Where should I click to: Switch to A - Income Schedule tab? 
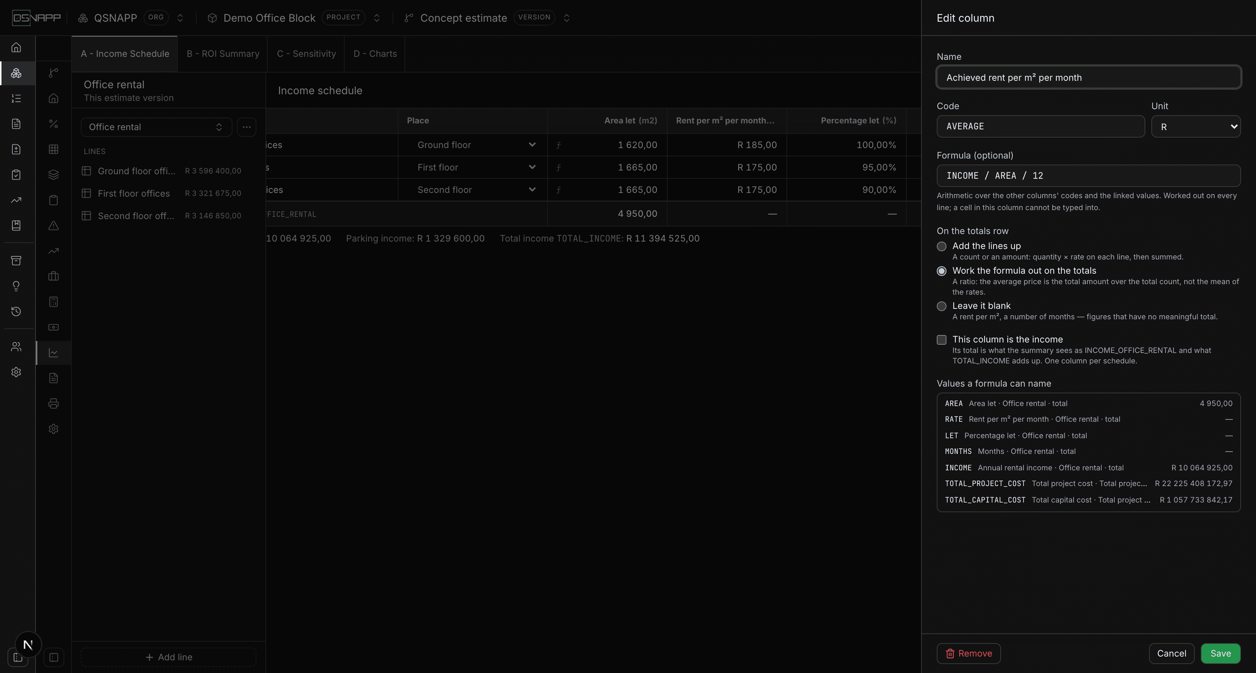click(x=125, y=53)
